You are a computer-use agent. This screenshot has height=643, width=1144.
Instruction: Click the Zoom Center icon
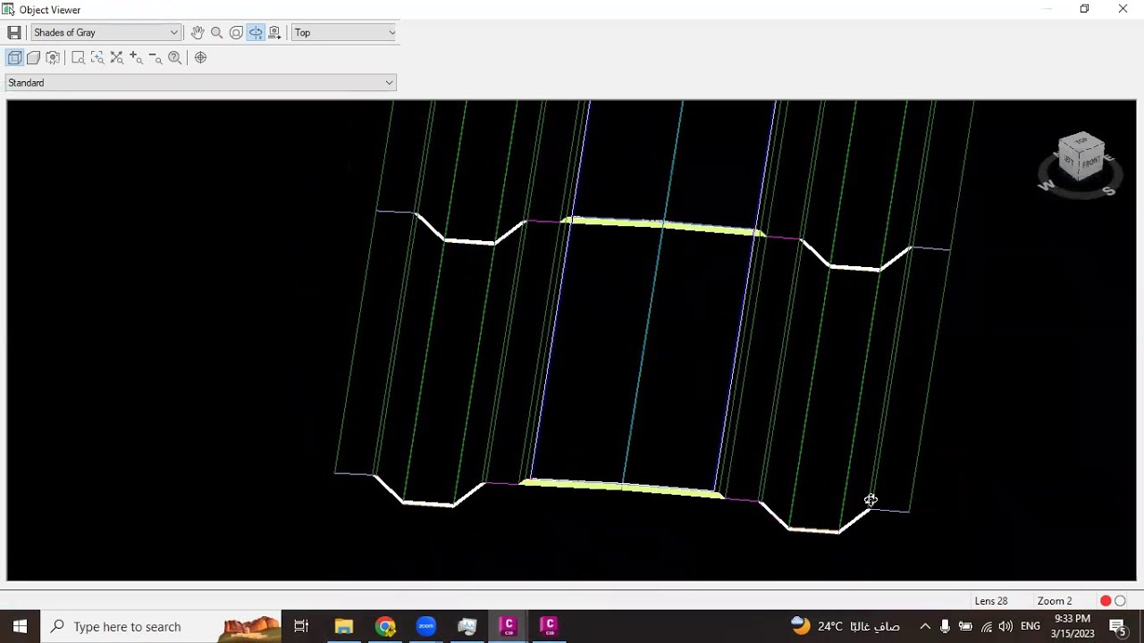[97, 57]
